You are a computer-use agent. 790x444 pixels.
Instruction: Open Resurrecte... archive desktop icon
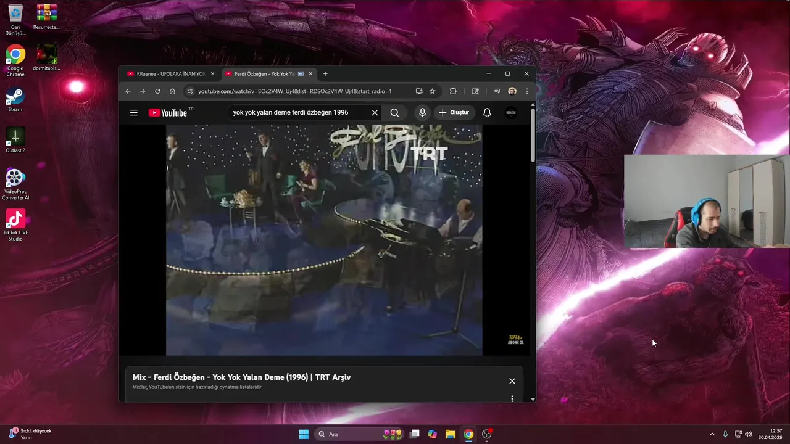pyautogui.click(x=46, y=17)
